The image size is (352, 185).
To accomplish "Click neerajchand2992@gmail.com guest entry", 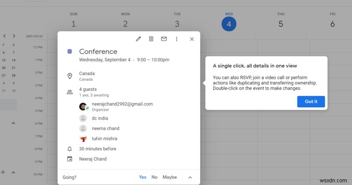I will click(x=122, y=104).
